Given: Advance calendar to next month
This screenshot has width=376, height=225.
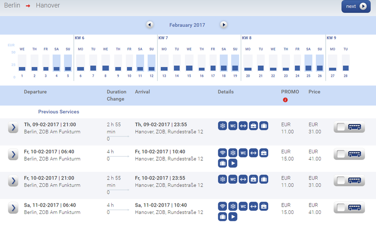Looking at the screenshot, I should (223, 25).
